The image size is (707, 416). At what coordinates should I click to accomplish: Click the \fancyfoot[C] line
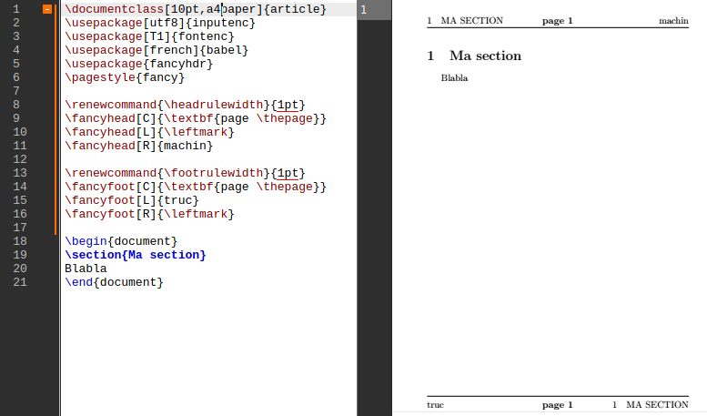196,187
